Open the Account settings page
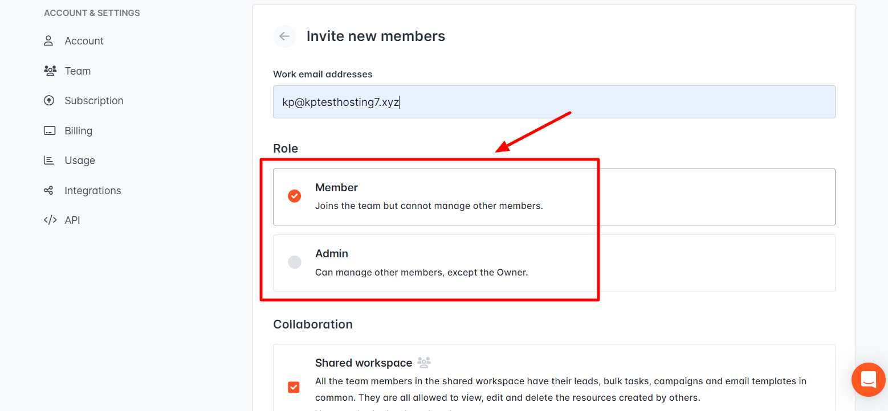This screenshot has height=411, width=888. [x=84, y=41]
